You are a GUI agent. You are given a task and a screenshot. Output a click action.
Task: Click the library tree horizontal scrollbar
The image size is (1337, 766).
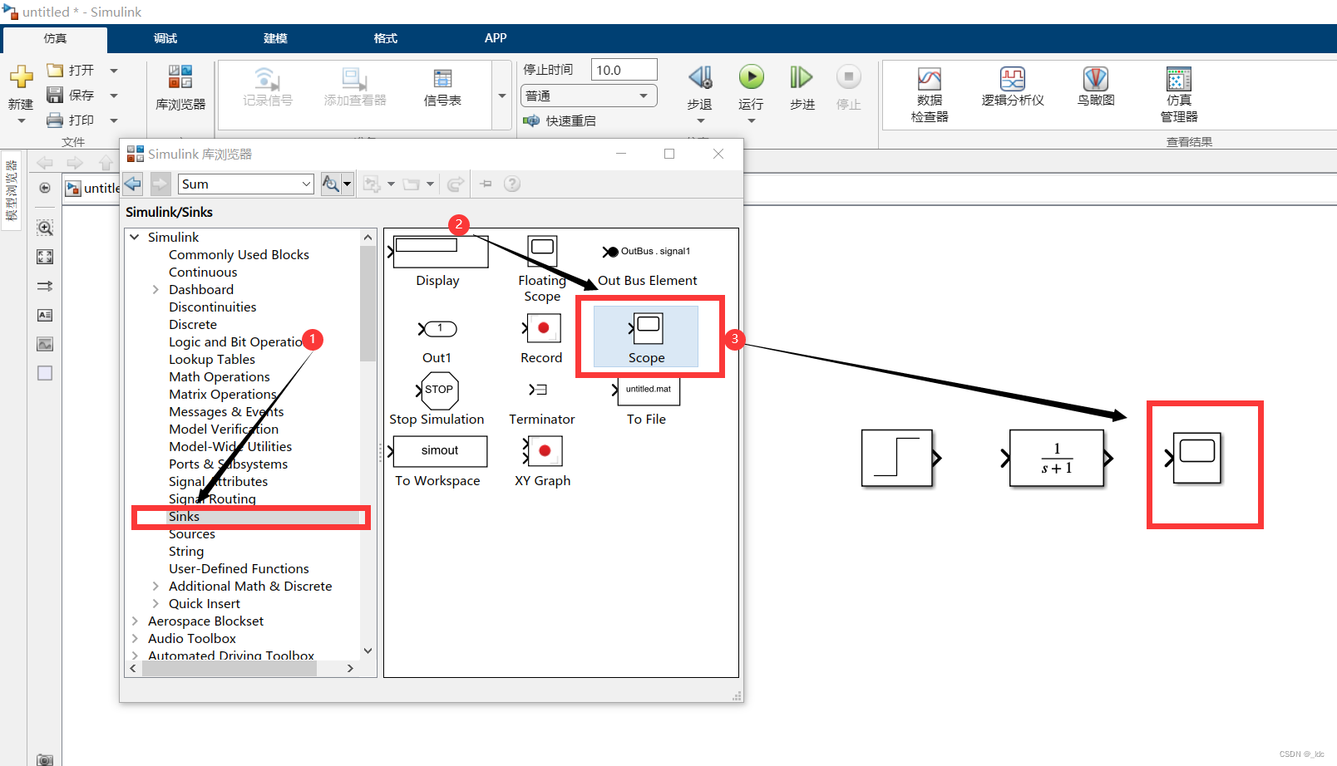point(229,668)
